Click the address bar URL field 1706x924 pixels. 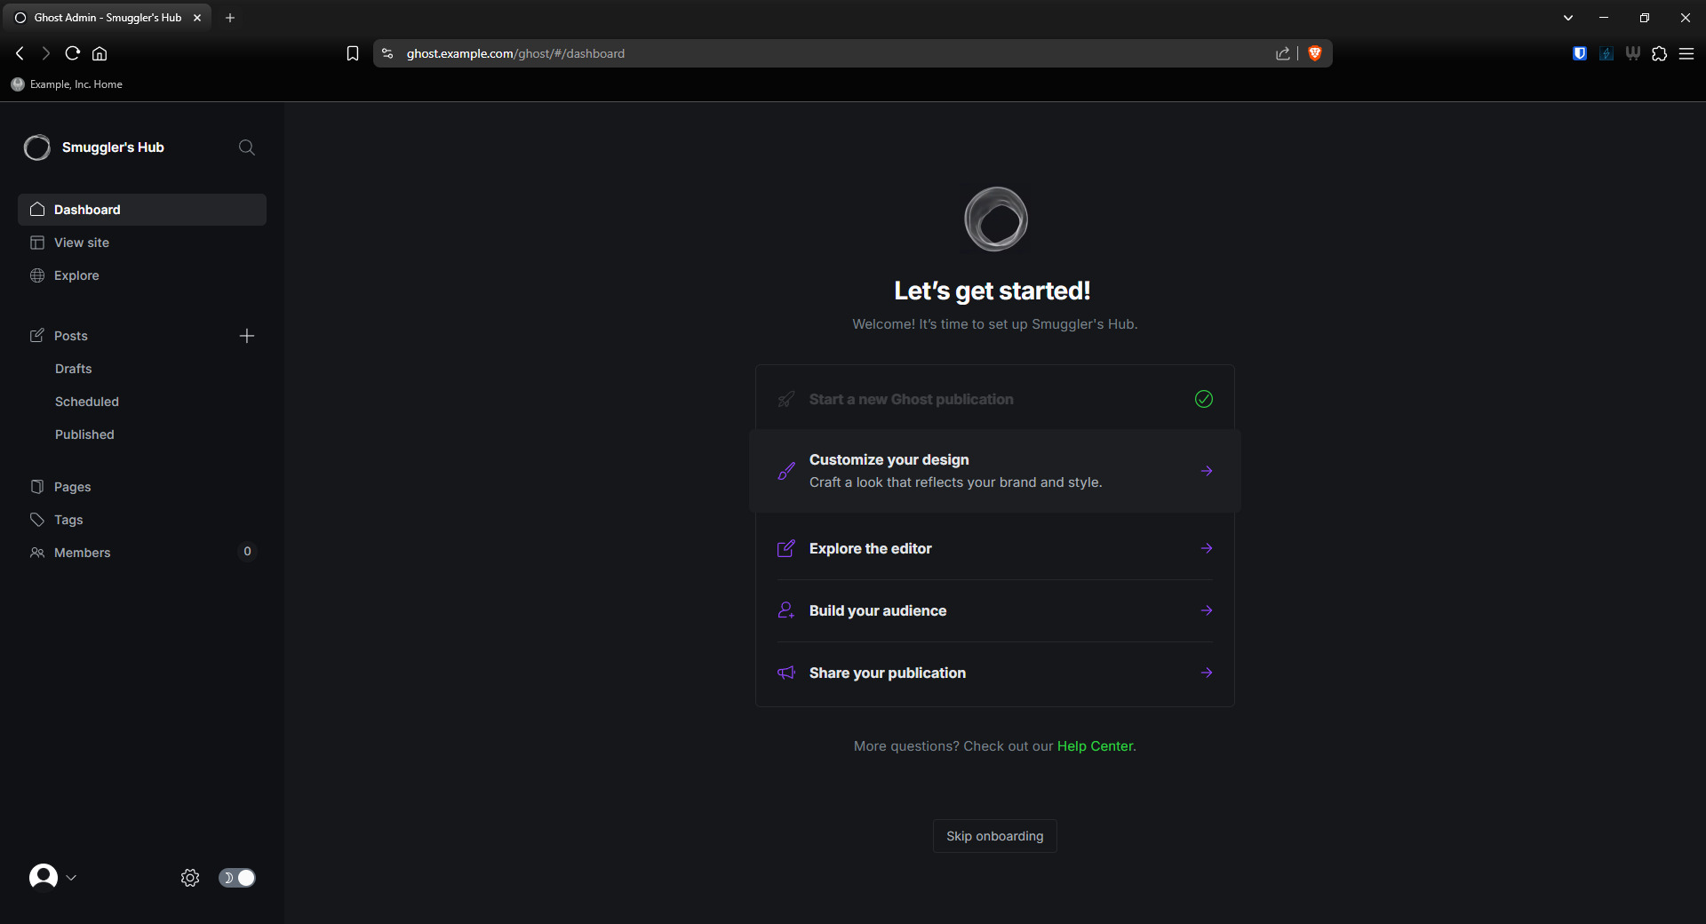coord(800,53)
